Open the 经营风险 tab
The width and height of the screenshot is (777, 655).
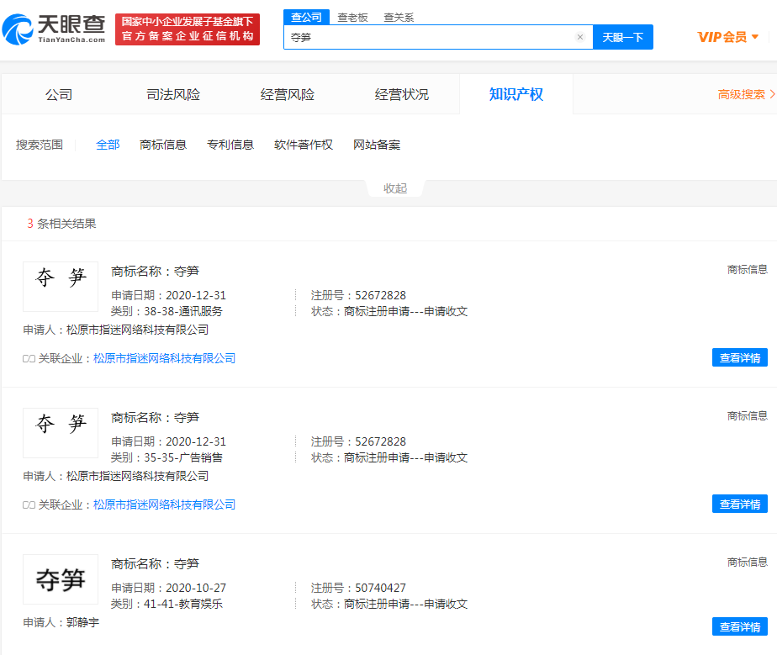pyautogui.click(x=288, y=94)
